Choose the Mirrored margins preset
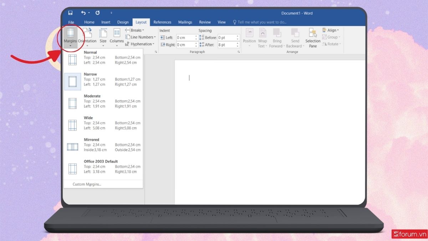This screenshot has height=241, width=428. (103, 145)
